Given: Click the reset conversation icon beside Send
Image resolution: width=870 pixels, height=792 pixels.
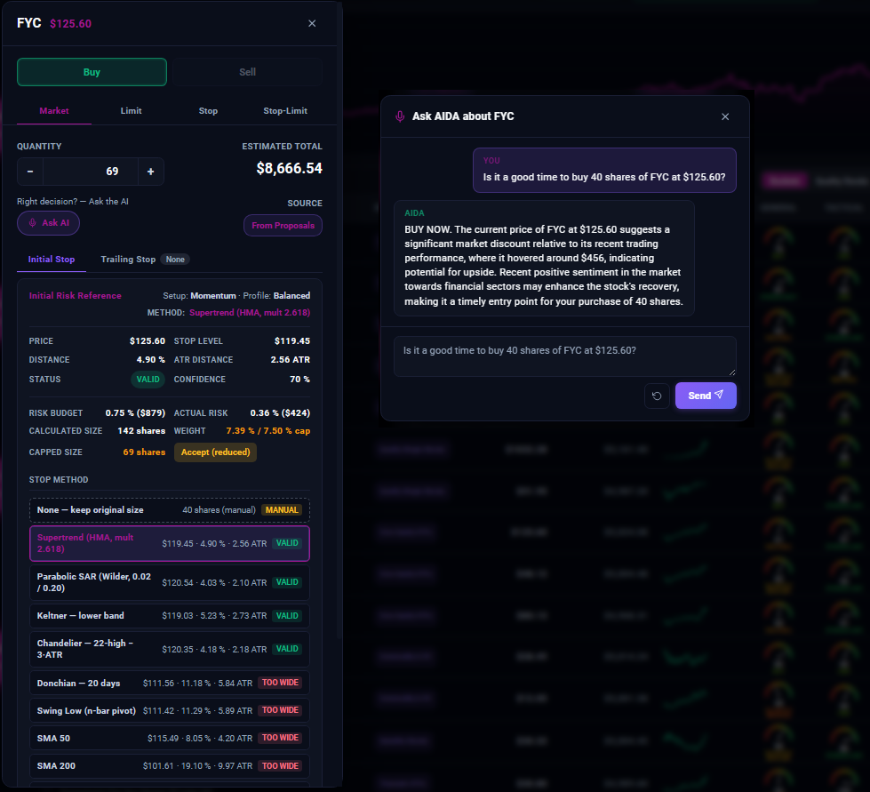Looking at the screenshot, I should click(657, 396).
